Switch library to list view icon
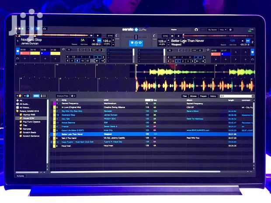This screenshot has width=271, height=203. point(43,96)
